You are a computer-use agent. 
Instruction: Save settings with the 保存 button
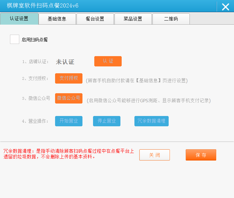pos(201,155)
